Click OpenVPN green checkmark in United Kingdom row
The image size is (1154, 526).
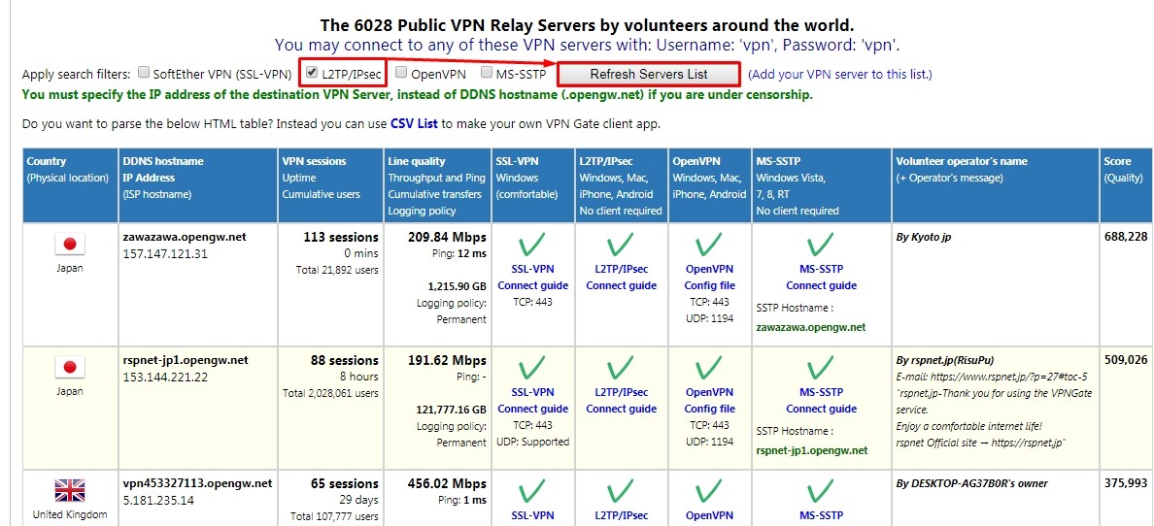pos(709,490)
